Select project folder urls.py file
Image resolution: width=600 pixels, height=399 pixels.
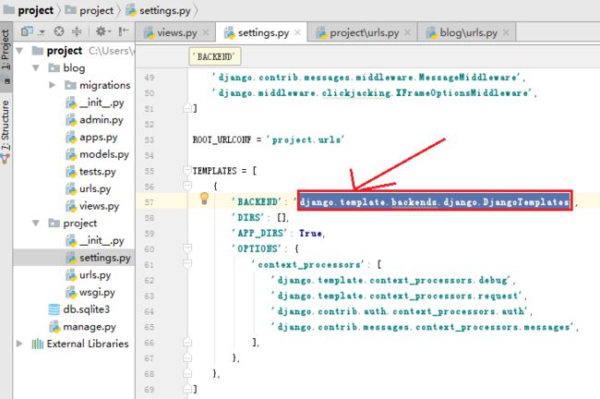[95, 275]
